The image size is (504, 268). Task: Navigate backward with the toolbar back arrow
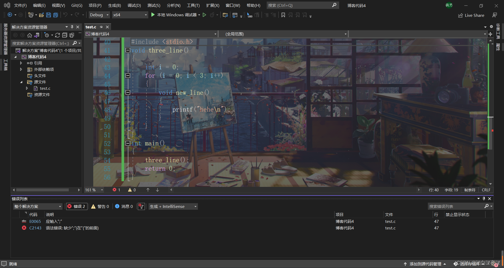(x=10, y=15)
